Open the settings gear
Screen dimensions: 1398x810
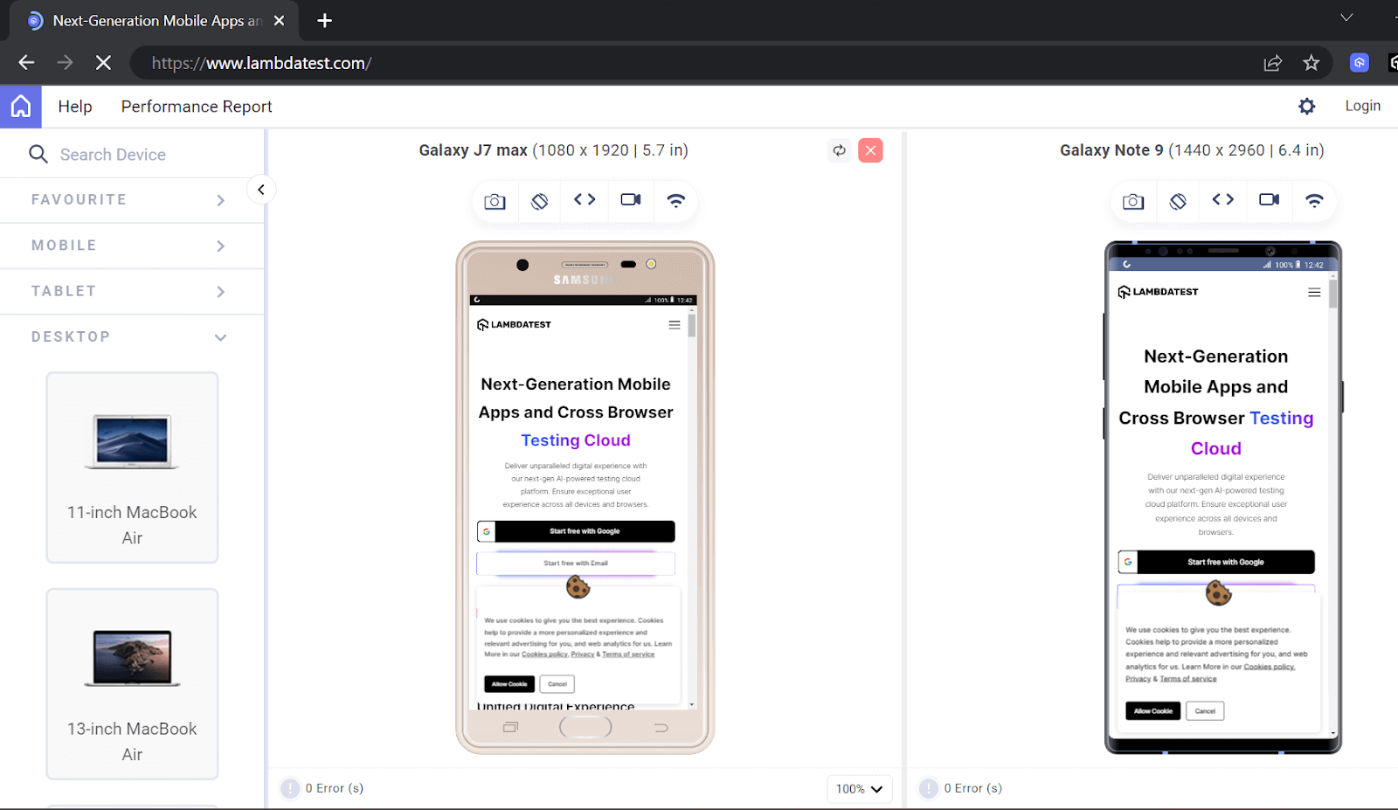pos(1306,106)
